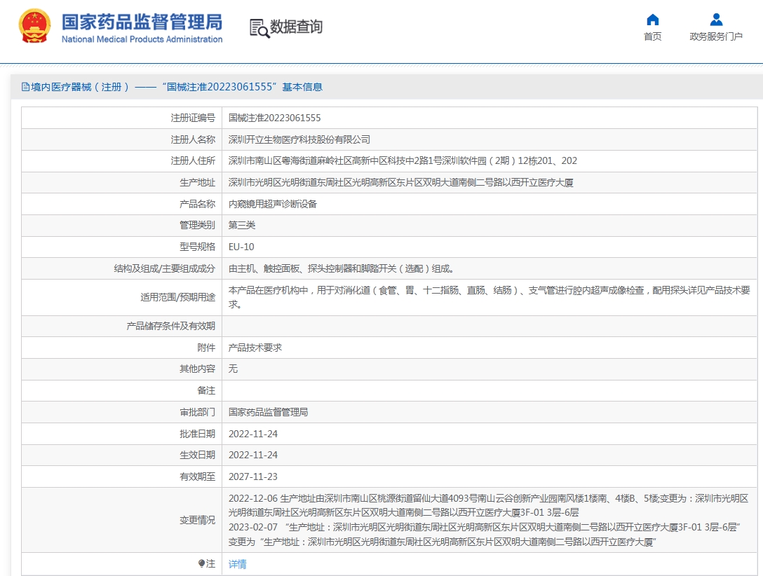Click the 有效期至 label
Viewport: 763px width, 576px height.
tap(197, 476)
